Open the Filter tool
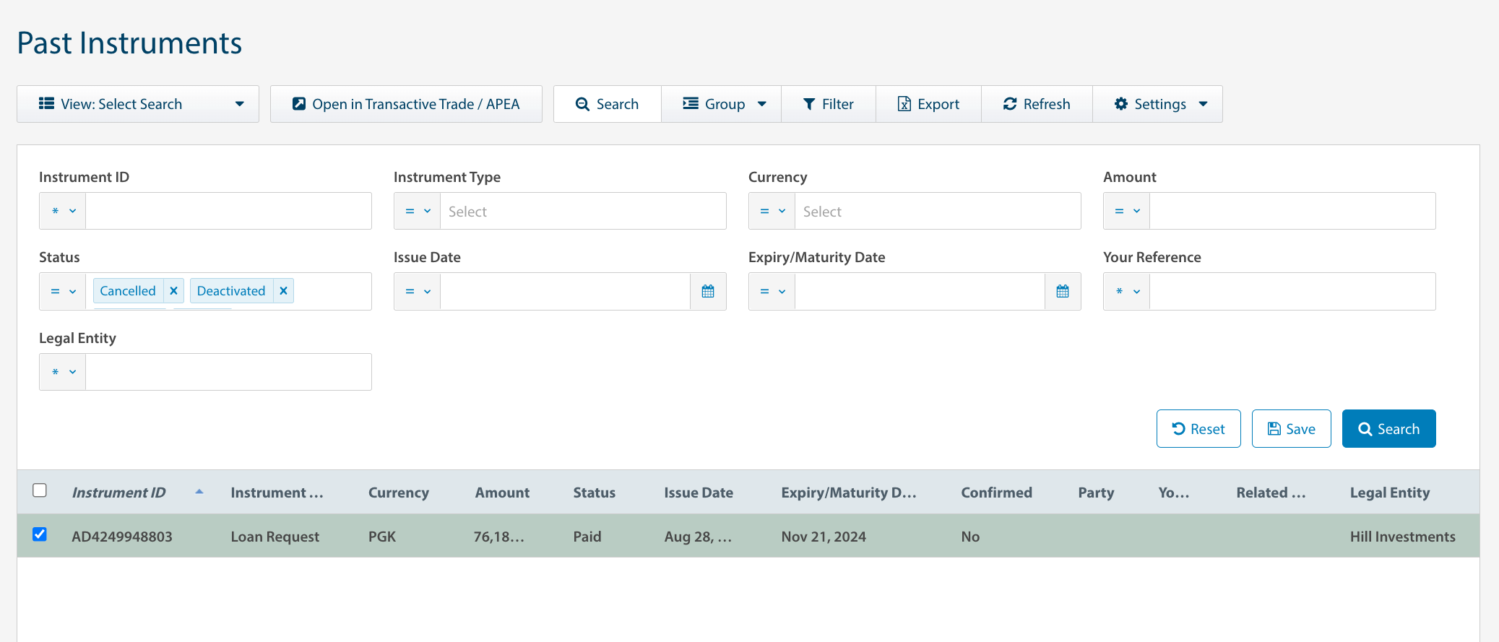Screen dimensions: 1499x642 (828, 104)
